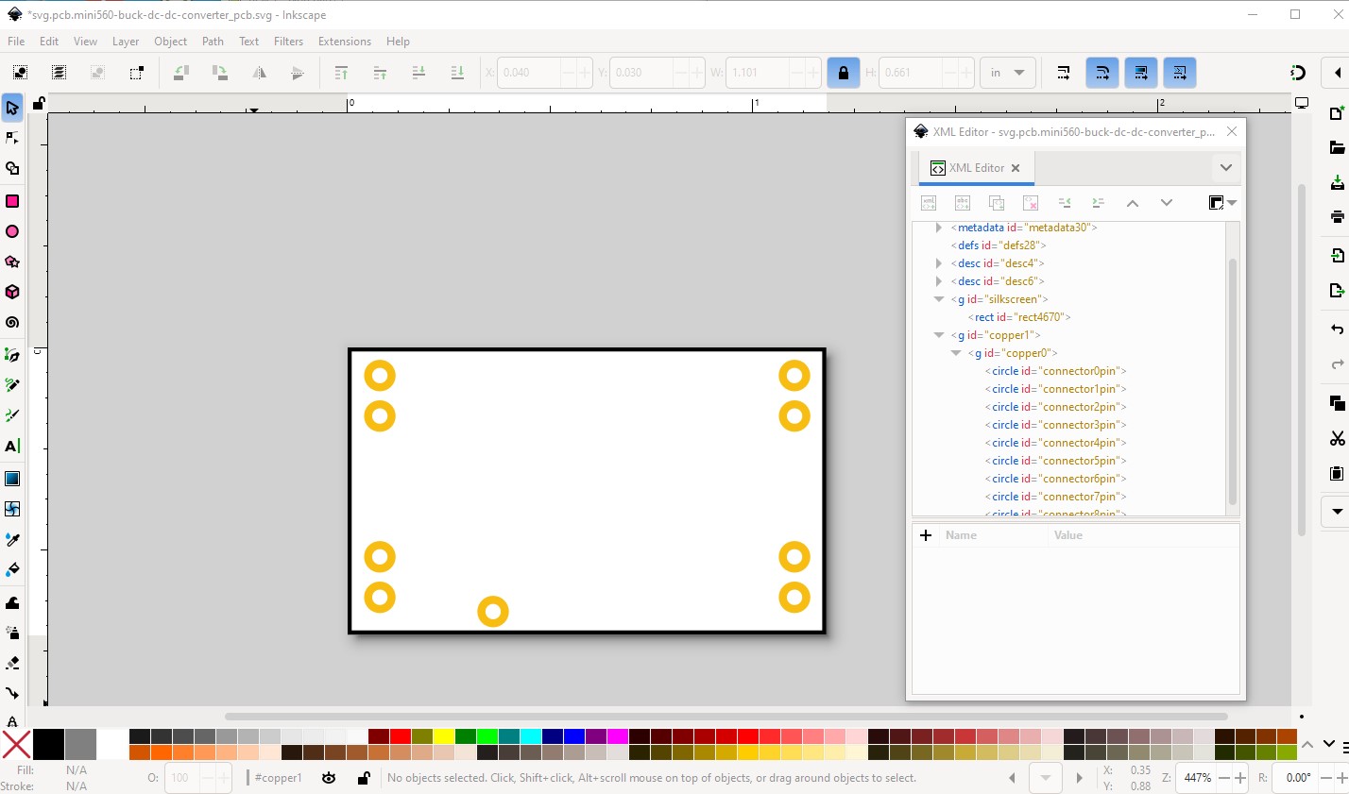1349x794 pixels.
Task: Add a new attribute with plus button
Action: coord(926,535)
